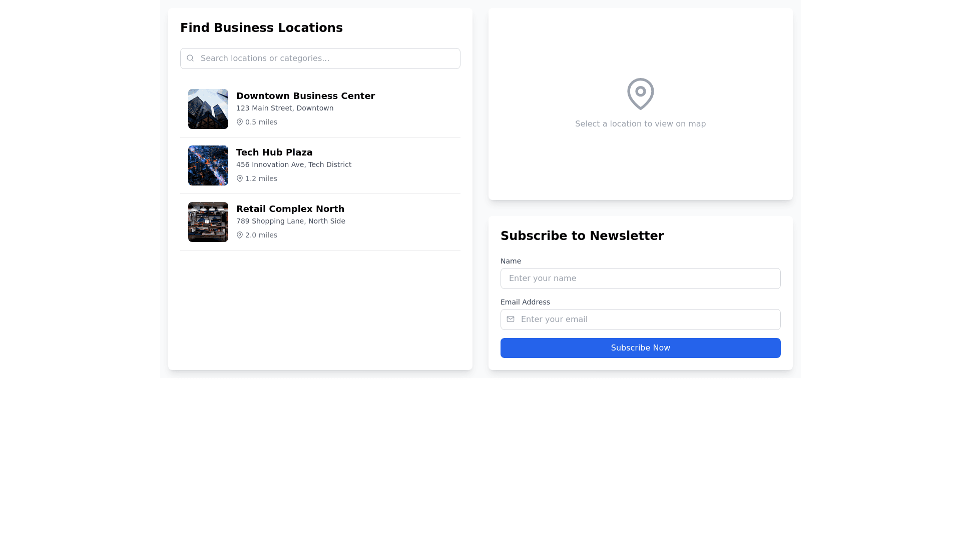Screen dimensions: 961x540
Task: Open the Retail Complex North thumbnail
Action: tap(208, 222)
